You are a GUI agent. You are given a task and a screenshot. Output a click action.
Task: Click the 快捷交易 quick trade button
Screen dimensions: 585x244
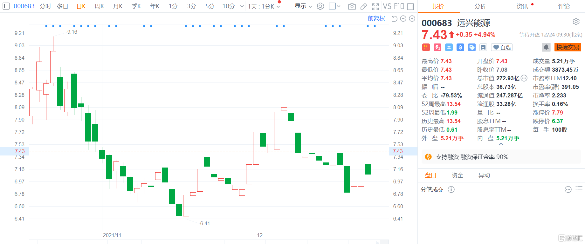point(568,47)
